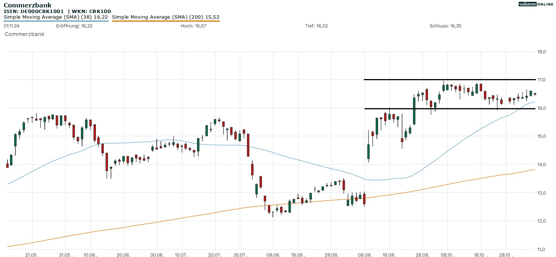Click the big green gap candle after 08.09.

(x=368, y=151)
